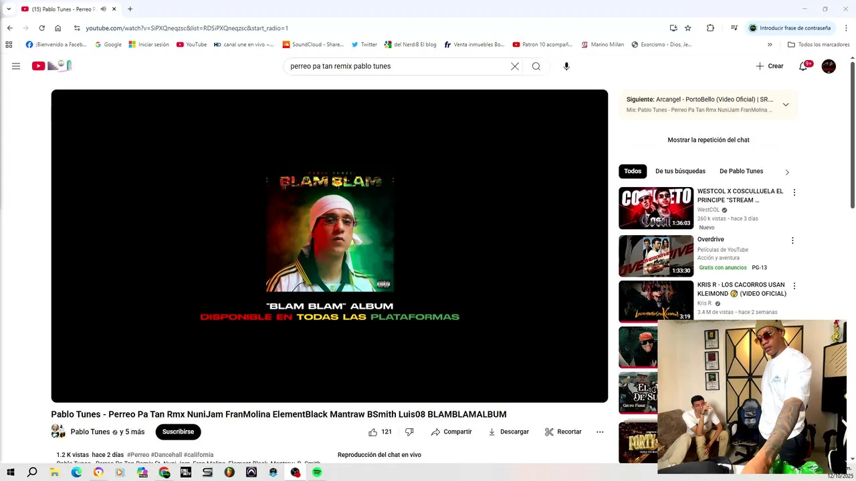
Task: Open Todos los marcadores folder
Action: pyautogui.click(x=819, y=45)
